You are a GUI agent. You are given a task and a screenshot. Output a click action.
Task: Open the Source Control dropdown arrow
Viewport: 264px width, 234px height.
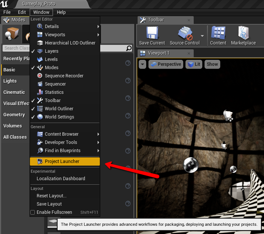[202, 36]
